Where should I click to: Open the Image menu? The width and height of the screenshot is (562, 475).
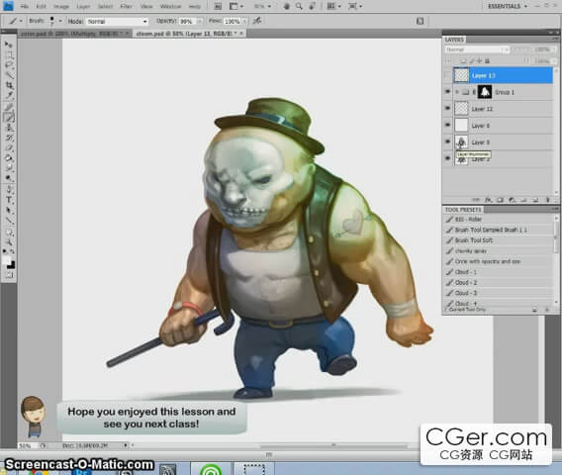61,6
